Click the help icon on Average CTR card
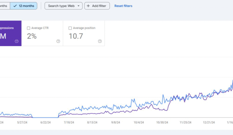Image resolution: width=233 pixels, height=135 pixels. click(58, 41)
